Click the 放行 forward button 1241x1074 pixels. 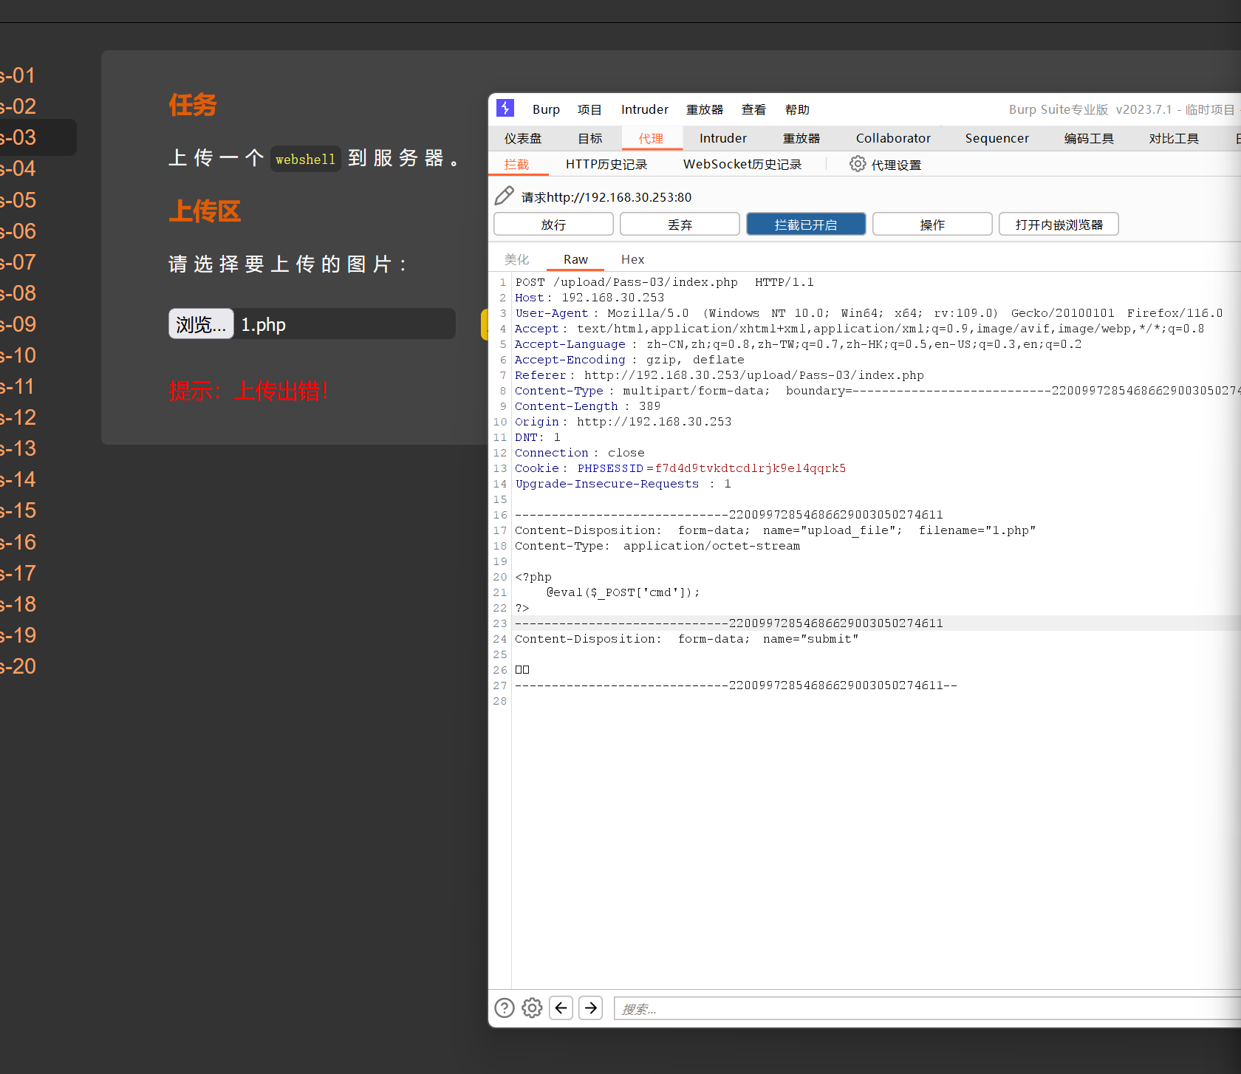(x=553, y=224)
